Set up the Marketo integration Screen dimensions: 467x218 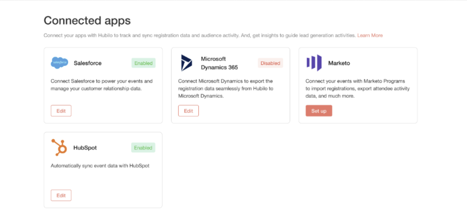point(319,111)
